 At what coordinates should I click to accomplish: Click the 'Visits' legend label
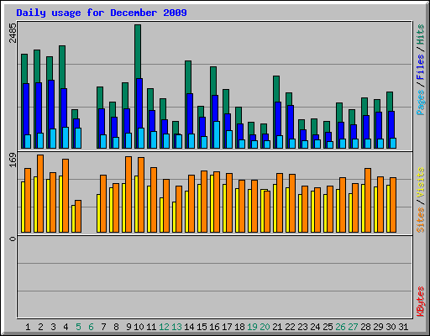420,182
